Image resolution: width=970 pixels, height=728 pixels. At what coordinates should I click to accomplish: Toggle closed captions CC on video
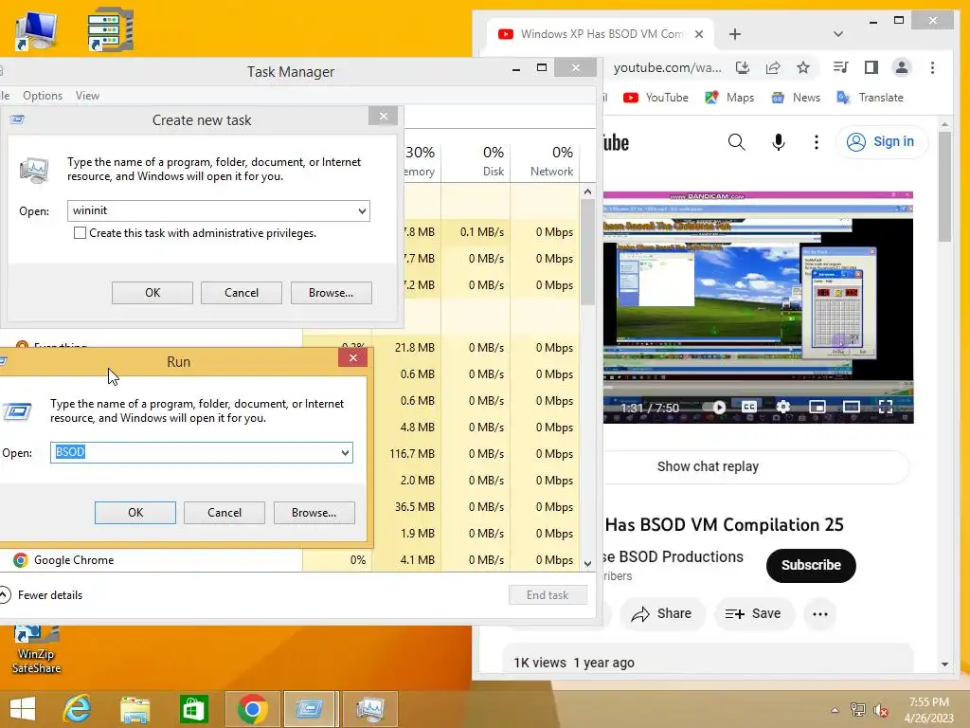click(749, 407)
